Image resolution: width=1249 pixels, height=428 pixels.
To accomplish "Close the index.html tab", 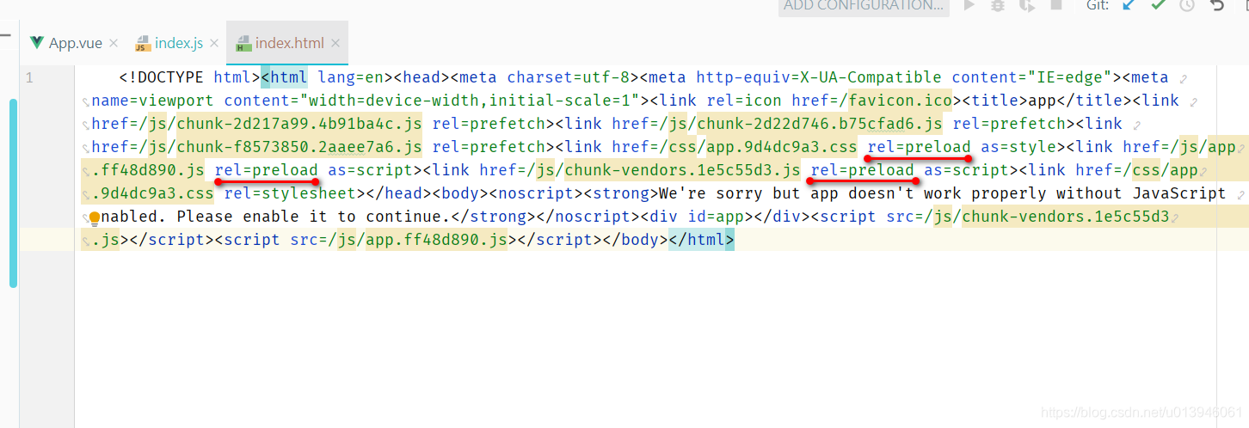I will click(x=335, y=44).
